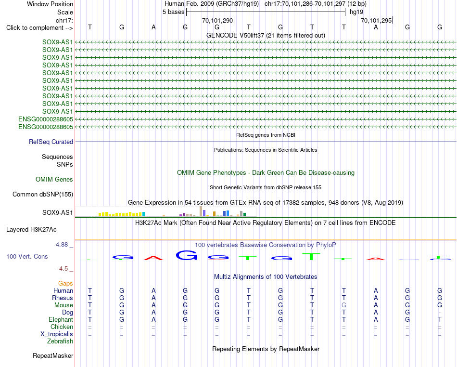Click the Scale label on the left
Viewport: 457px width, 367px height.
tap(65, 12)
